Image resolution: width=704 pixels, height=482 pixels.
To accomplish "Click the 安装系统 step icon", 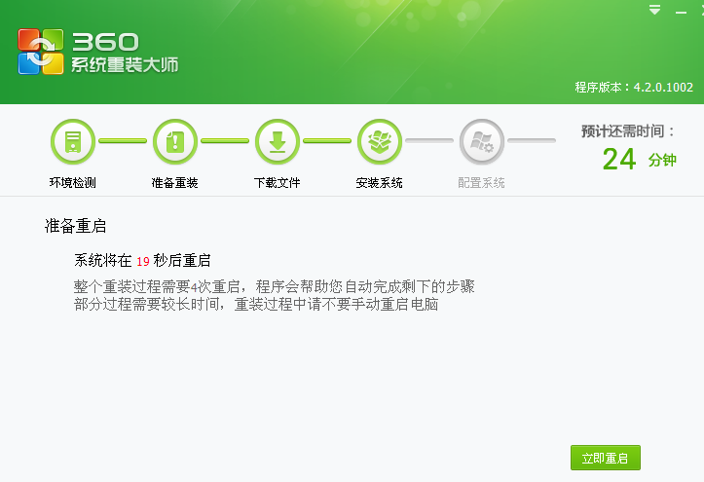I will [380, 142].
